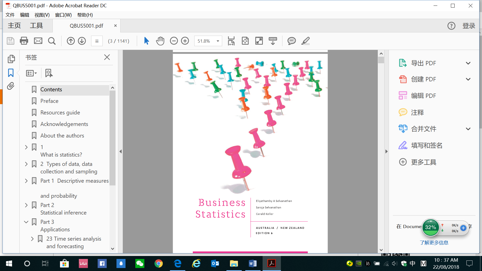This screenshot has width=482, height=271.
Task: Select the highlighter pen tool
Action: point(305,41)
